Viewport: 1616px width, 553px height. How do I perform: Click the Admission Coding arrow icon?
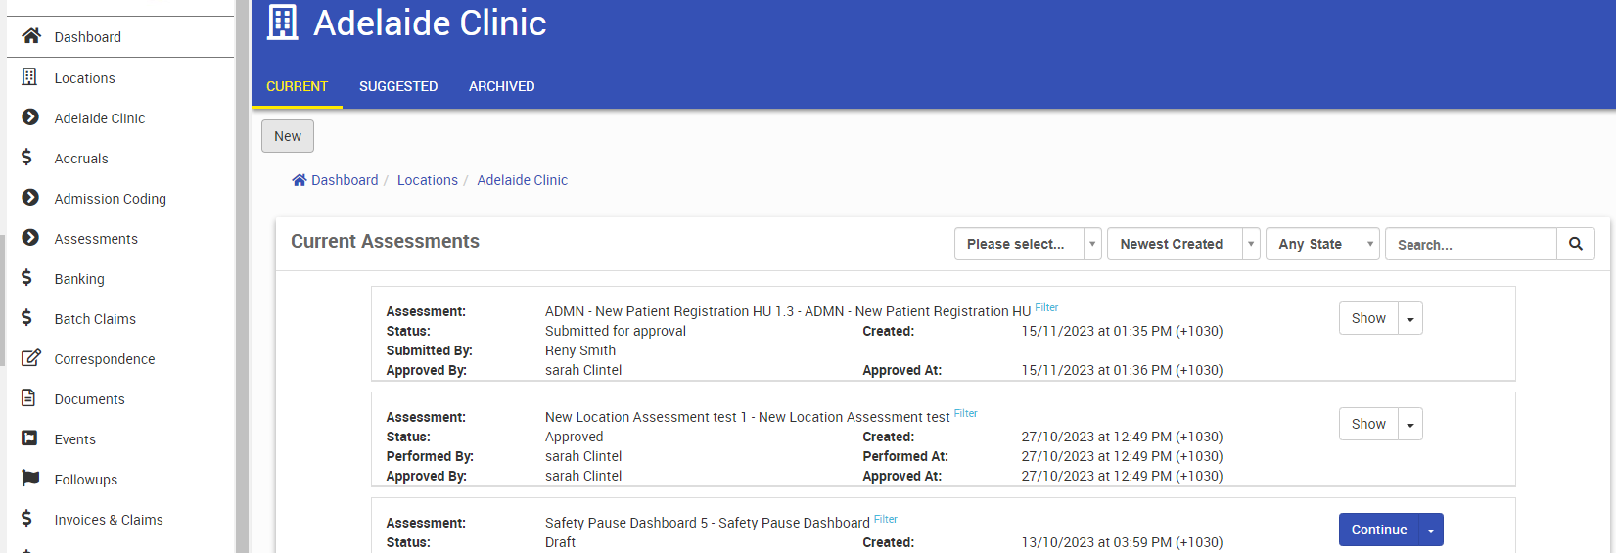[30, 198]
